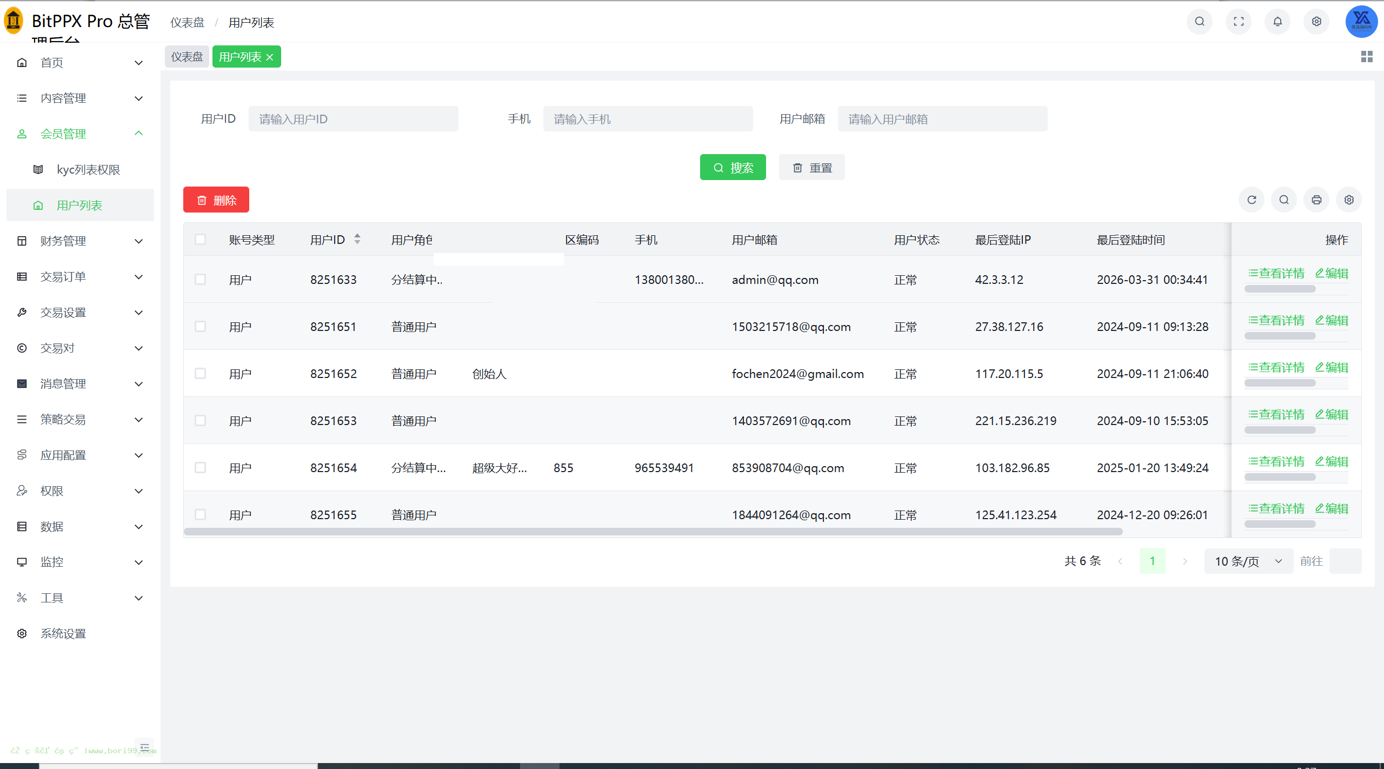Close the 用户列表 tab

270,57
